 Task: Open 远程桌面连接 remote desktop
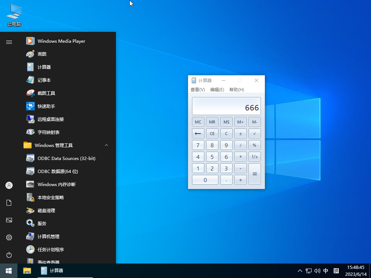(x=66, y=119)
